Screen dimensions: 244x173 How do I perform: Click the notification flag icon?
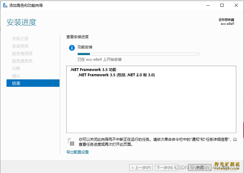[71, 141]
